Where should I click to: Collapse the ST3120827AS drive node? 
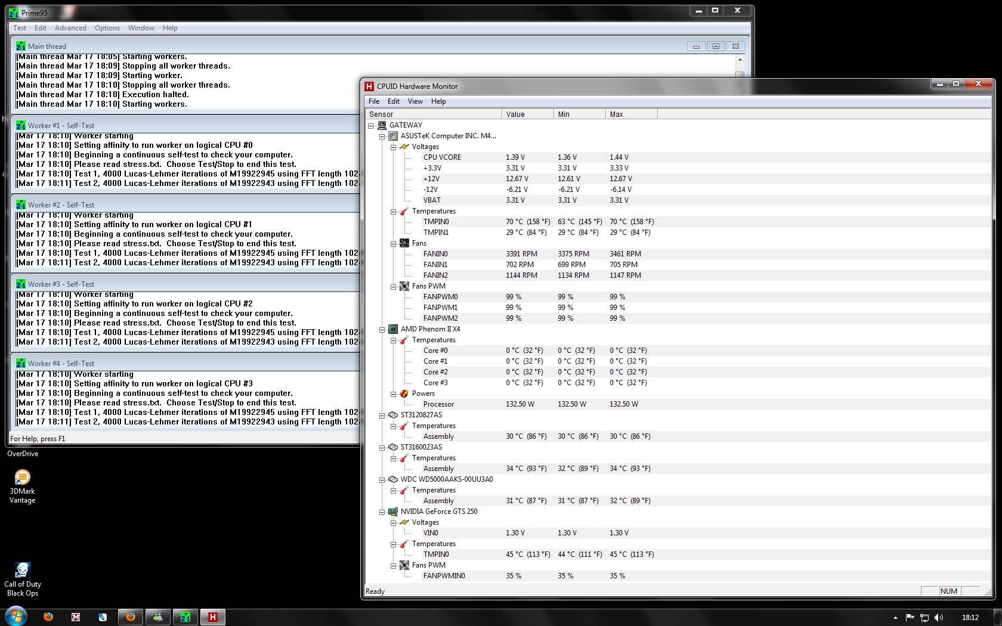click(382, 416)
